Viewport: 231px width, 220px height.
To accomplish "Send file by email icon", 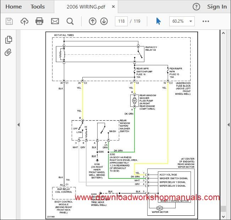I will [55, 21].
